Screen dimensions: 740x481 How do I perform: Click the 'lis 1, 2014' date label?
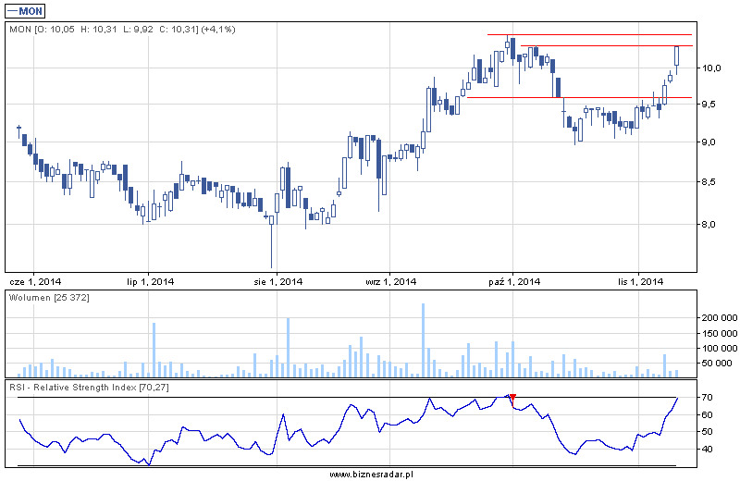pyautogui.click(x=641, y=282)
